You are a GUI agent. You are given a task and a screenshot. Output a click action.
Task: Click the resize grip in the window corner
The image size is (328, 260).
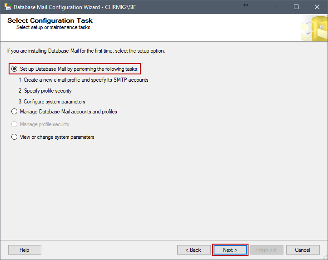coord(325,257)
